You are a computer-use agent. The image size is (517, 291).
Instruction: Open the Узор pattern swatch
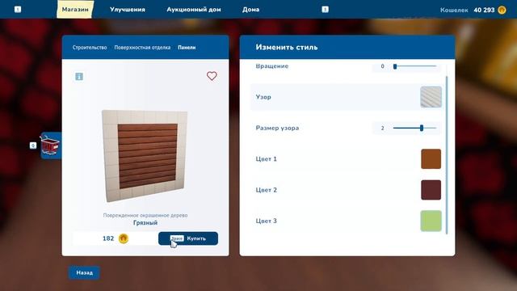431,97
